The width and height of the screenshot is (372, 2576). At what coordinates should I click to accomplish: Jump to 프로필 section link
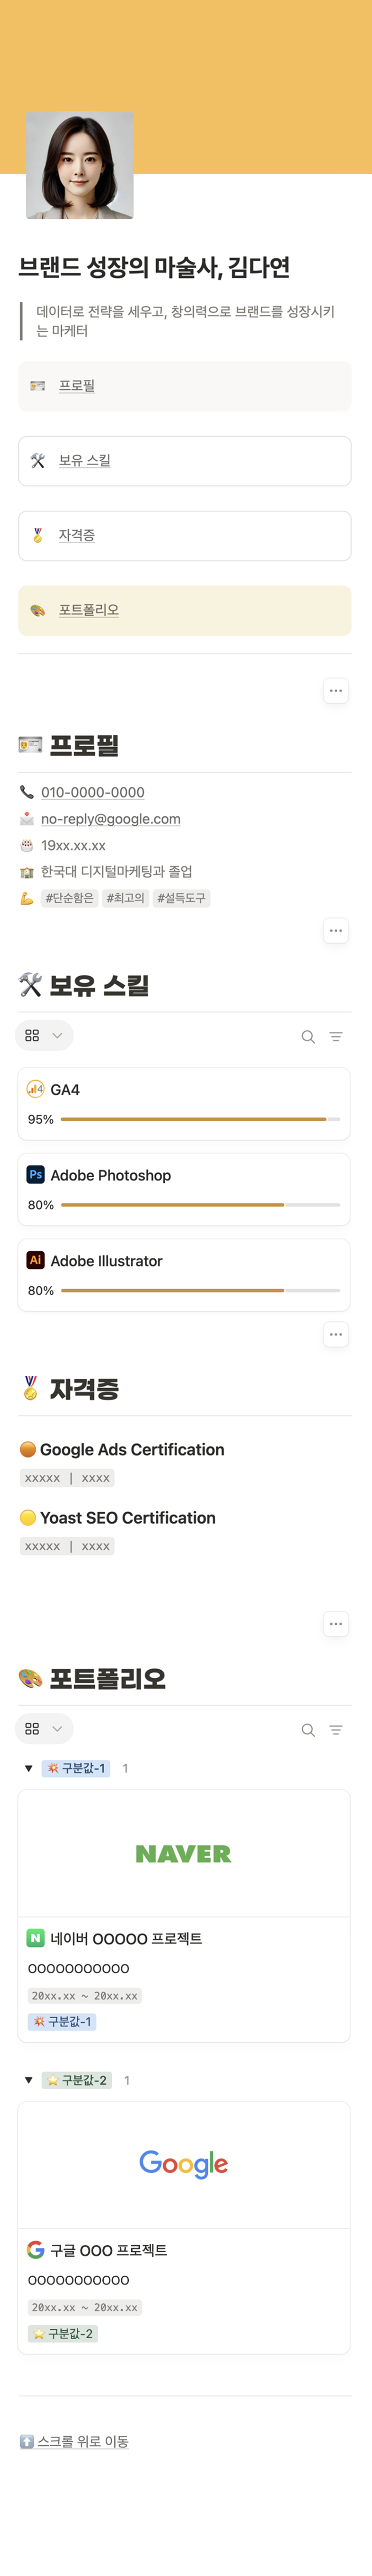click(76, 386)
